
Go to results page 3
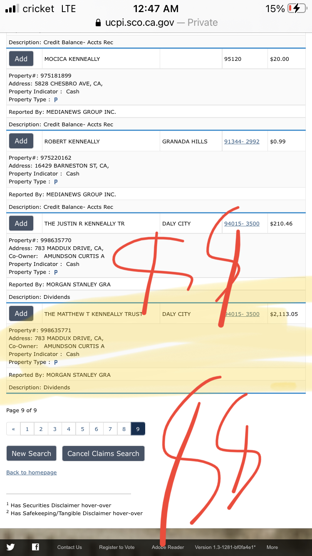click(54, 429)
